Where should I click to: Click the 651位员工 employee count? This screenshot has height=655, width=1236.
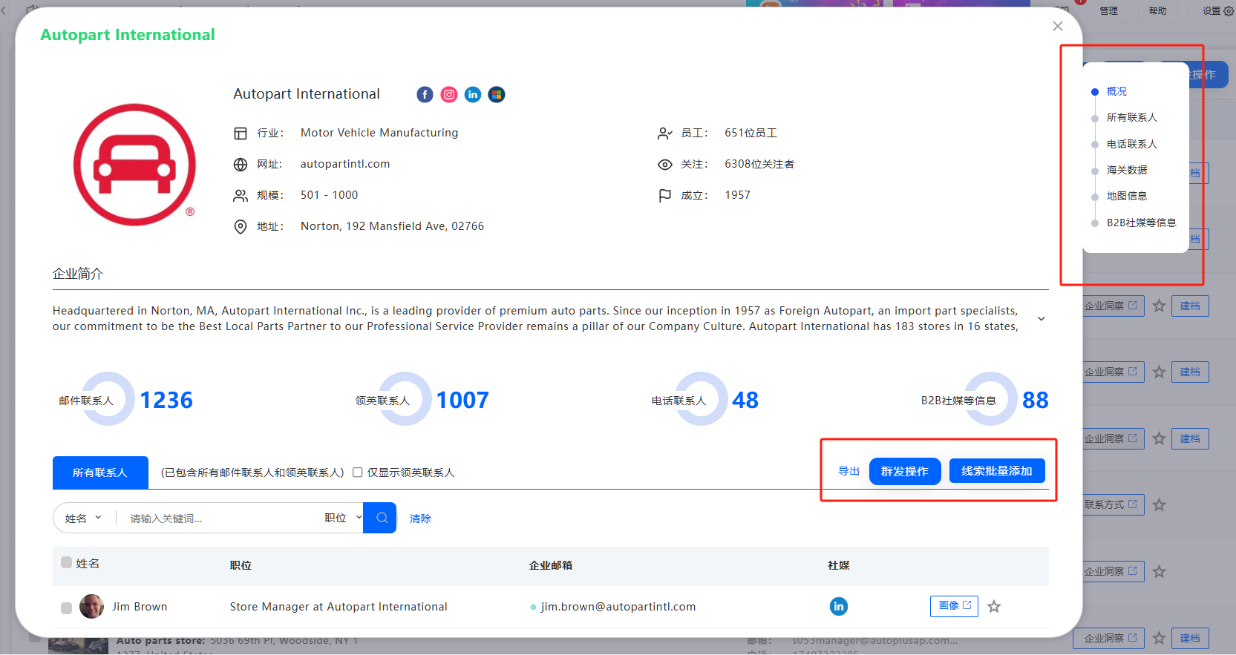point(751,133)
